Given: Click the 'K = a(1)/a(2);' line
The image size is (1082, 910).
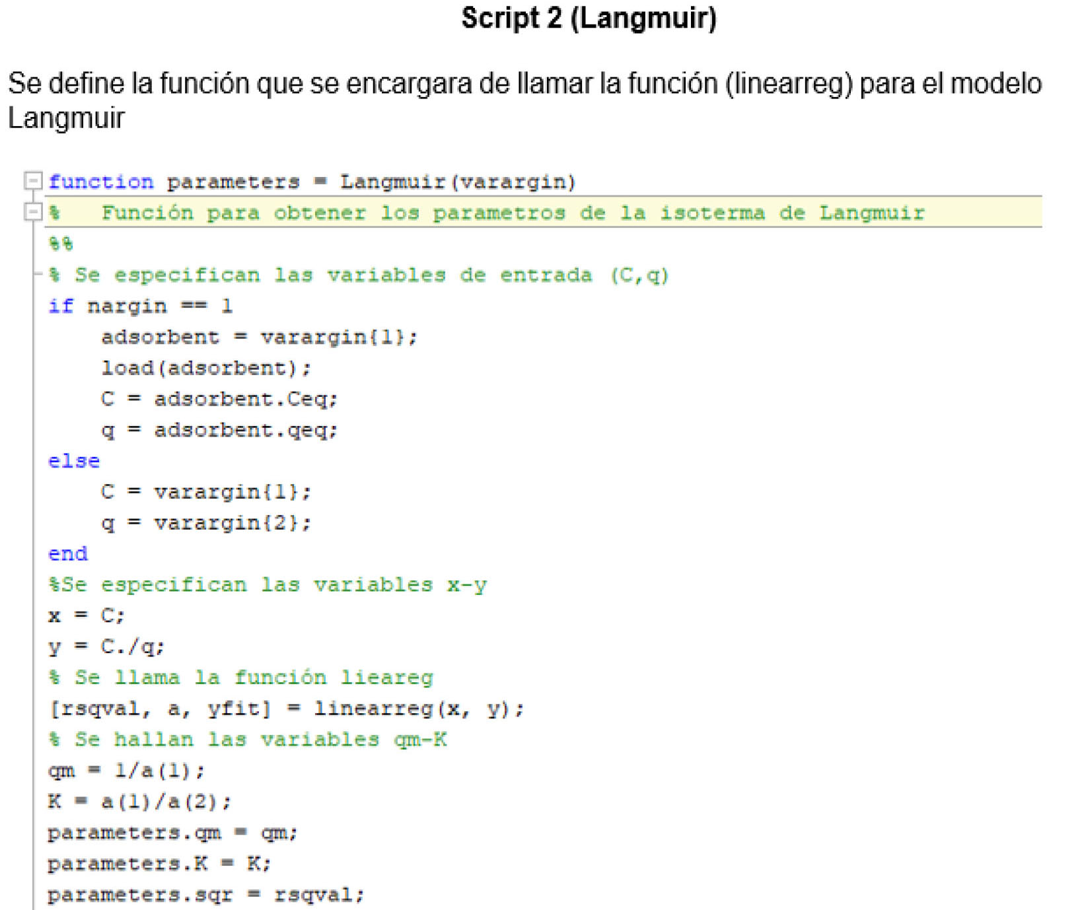Looking at the screenshot, I should tap(139, 802).
